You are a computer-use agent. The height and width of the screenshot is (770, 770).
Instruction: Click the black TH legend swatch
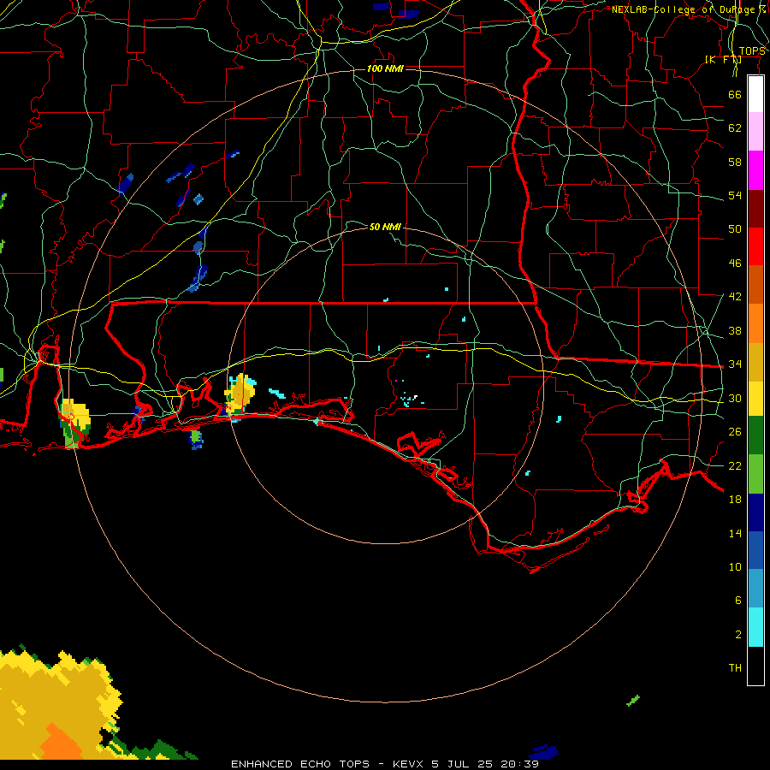(755, 666)
